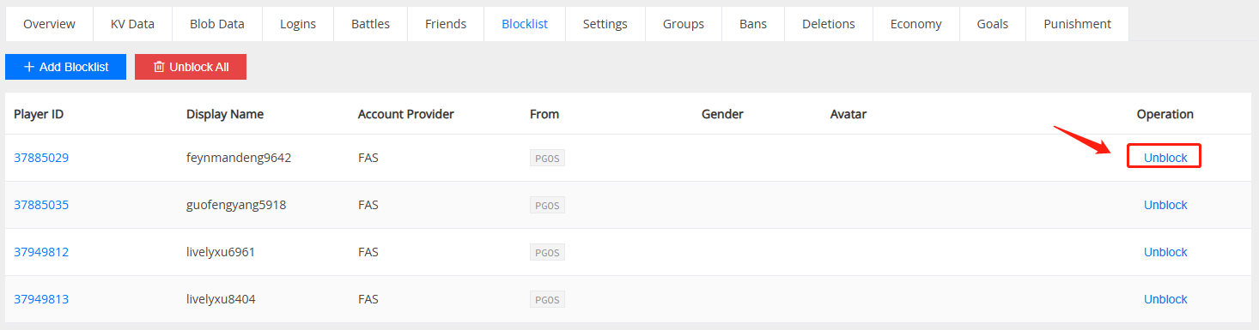Open the Blob Data tab
This screenshot has height=330, width=1259.
click(x=217, y=24)
